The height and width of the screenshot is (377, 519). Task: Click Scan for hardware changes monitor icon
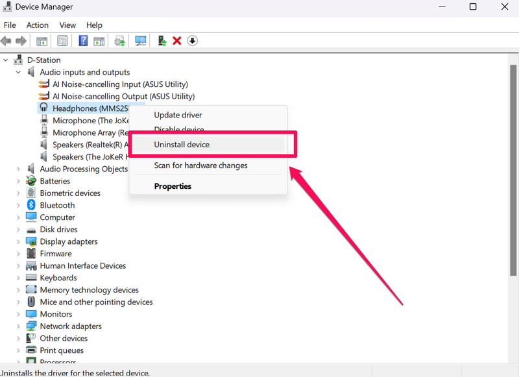pyautogui.click(x=141, y=41)
